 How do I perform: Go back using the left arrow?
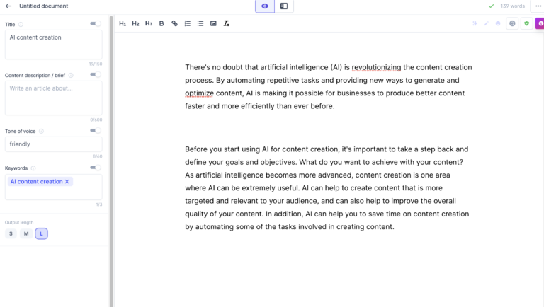pyautogui.click(x=8, y=6)
